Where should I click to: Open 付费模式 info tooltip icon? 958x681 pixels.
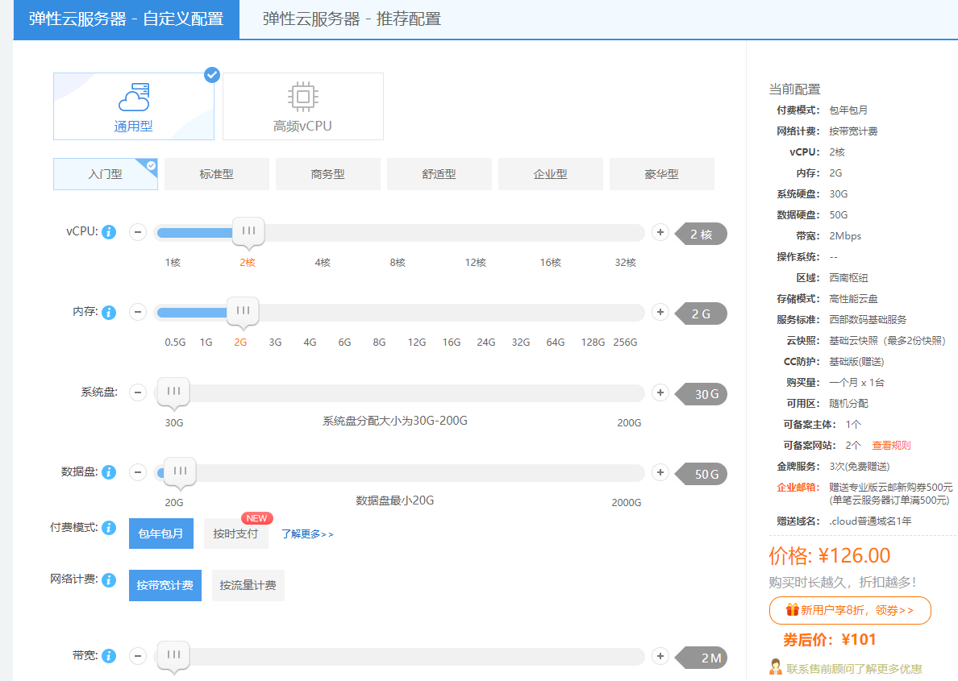pos(109,528)
